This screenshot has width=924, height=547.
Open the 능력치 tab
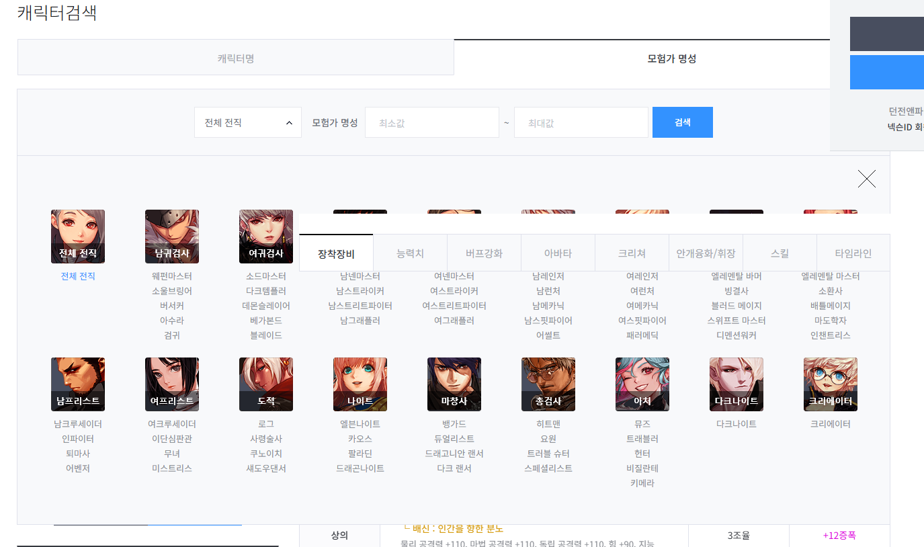pyautogui.click(x=410, y=253)
